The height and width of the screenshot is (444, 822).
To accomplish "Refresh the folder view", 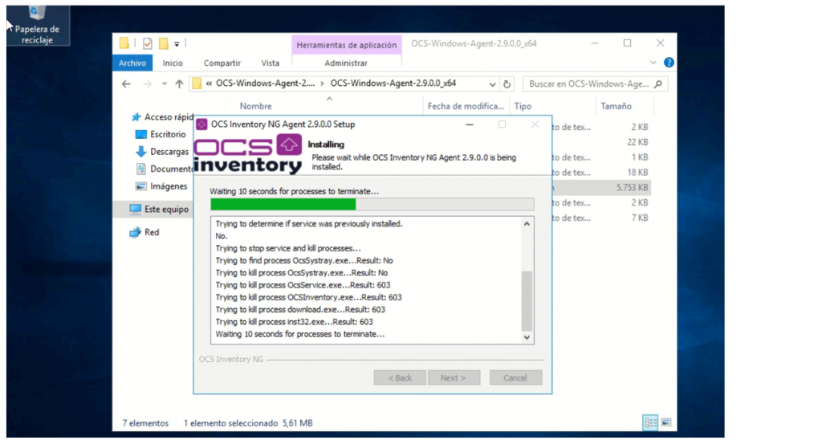I will point(507,84).
